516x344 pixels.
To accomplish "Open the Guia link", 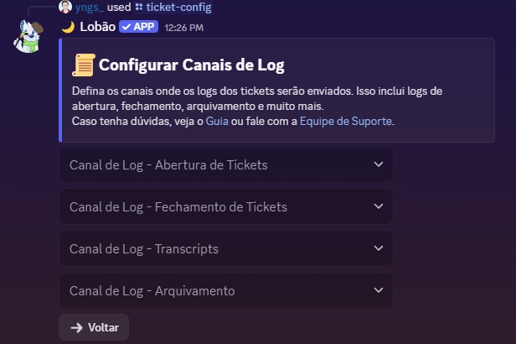I will (216, 121).
